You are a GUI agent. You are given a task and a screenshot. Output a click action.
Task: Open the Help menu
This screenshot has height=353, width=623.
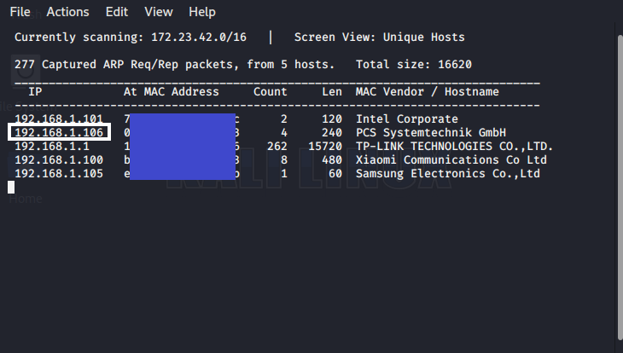(202, 12)
